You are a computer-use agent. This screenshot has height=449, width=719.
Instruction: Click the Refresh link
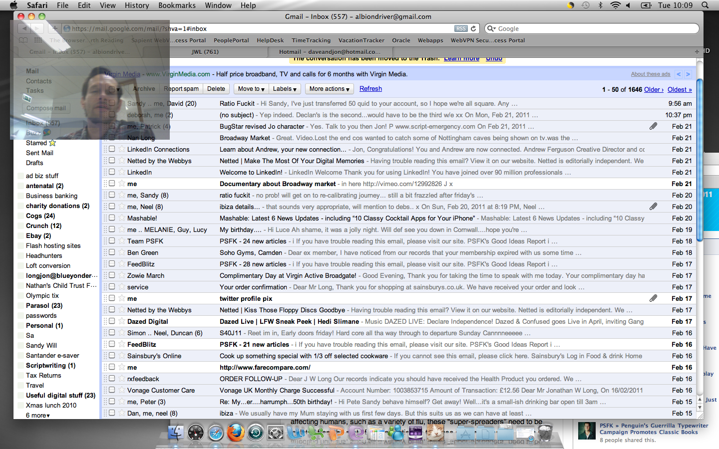370,89
